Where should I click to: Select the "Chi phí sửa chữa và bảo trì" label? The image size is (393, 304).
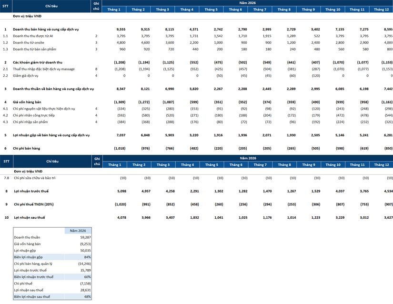point(34,178)
